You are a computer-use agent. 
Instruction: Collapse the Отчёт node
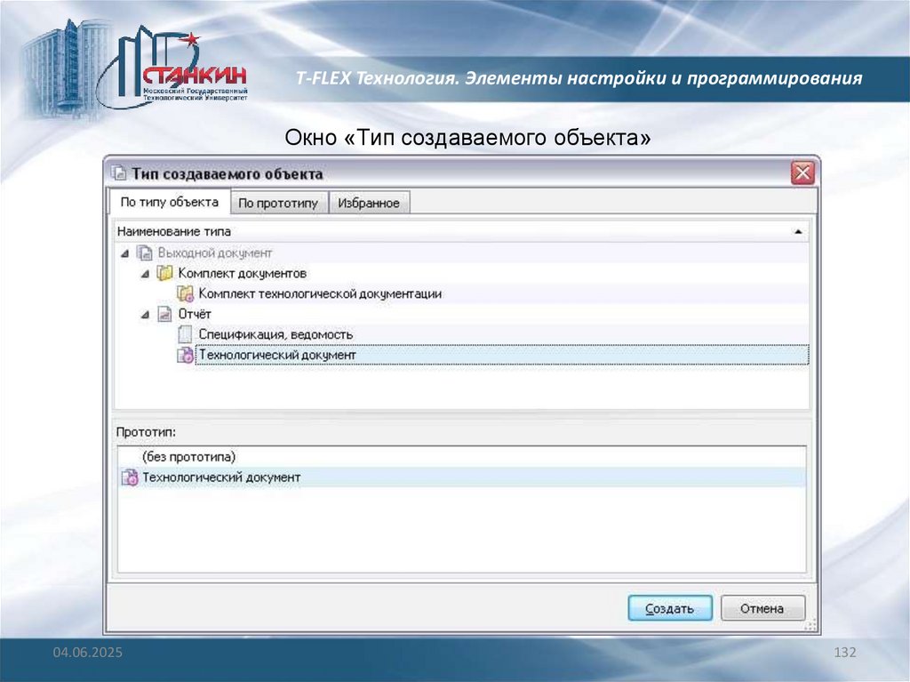[145, 315]
